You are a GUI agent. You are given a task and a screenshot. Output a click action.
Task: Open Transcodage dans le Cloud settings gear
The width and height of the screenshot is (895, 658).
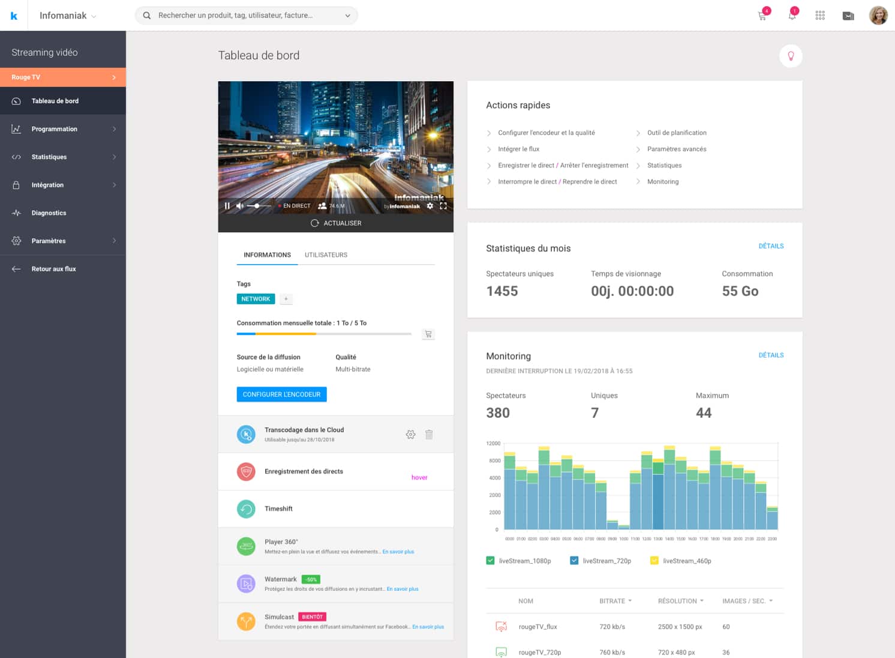point(410,434)
